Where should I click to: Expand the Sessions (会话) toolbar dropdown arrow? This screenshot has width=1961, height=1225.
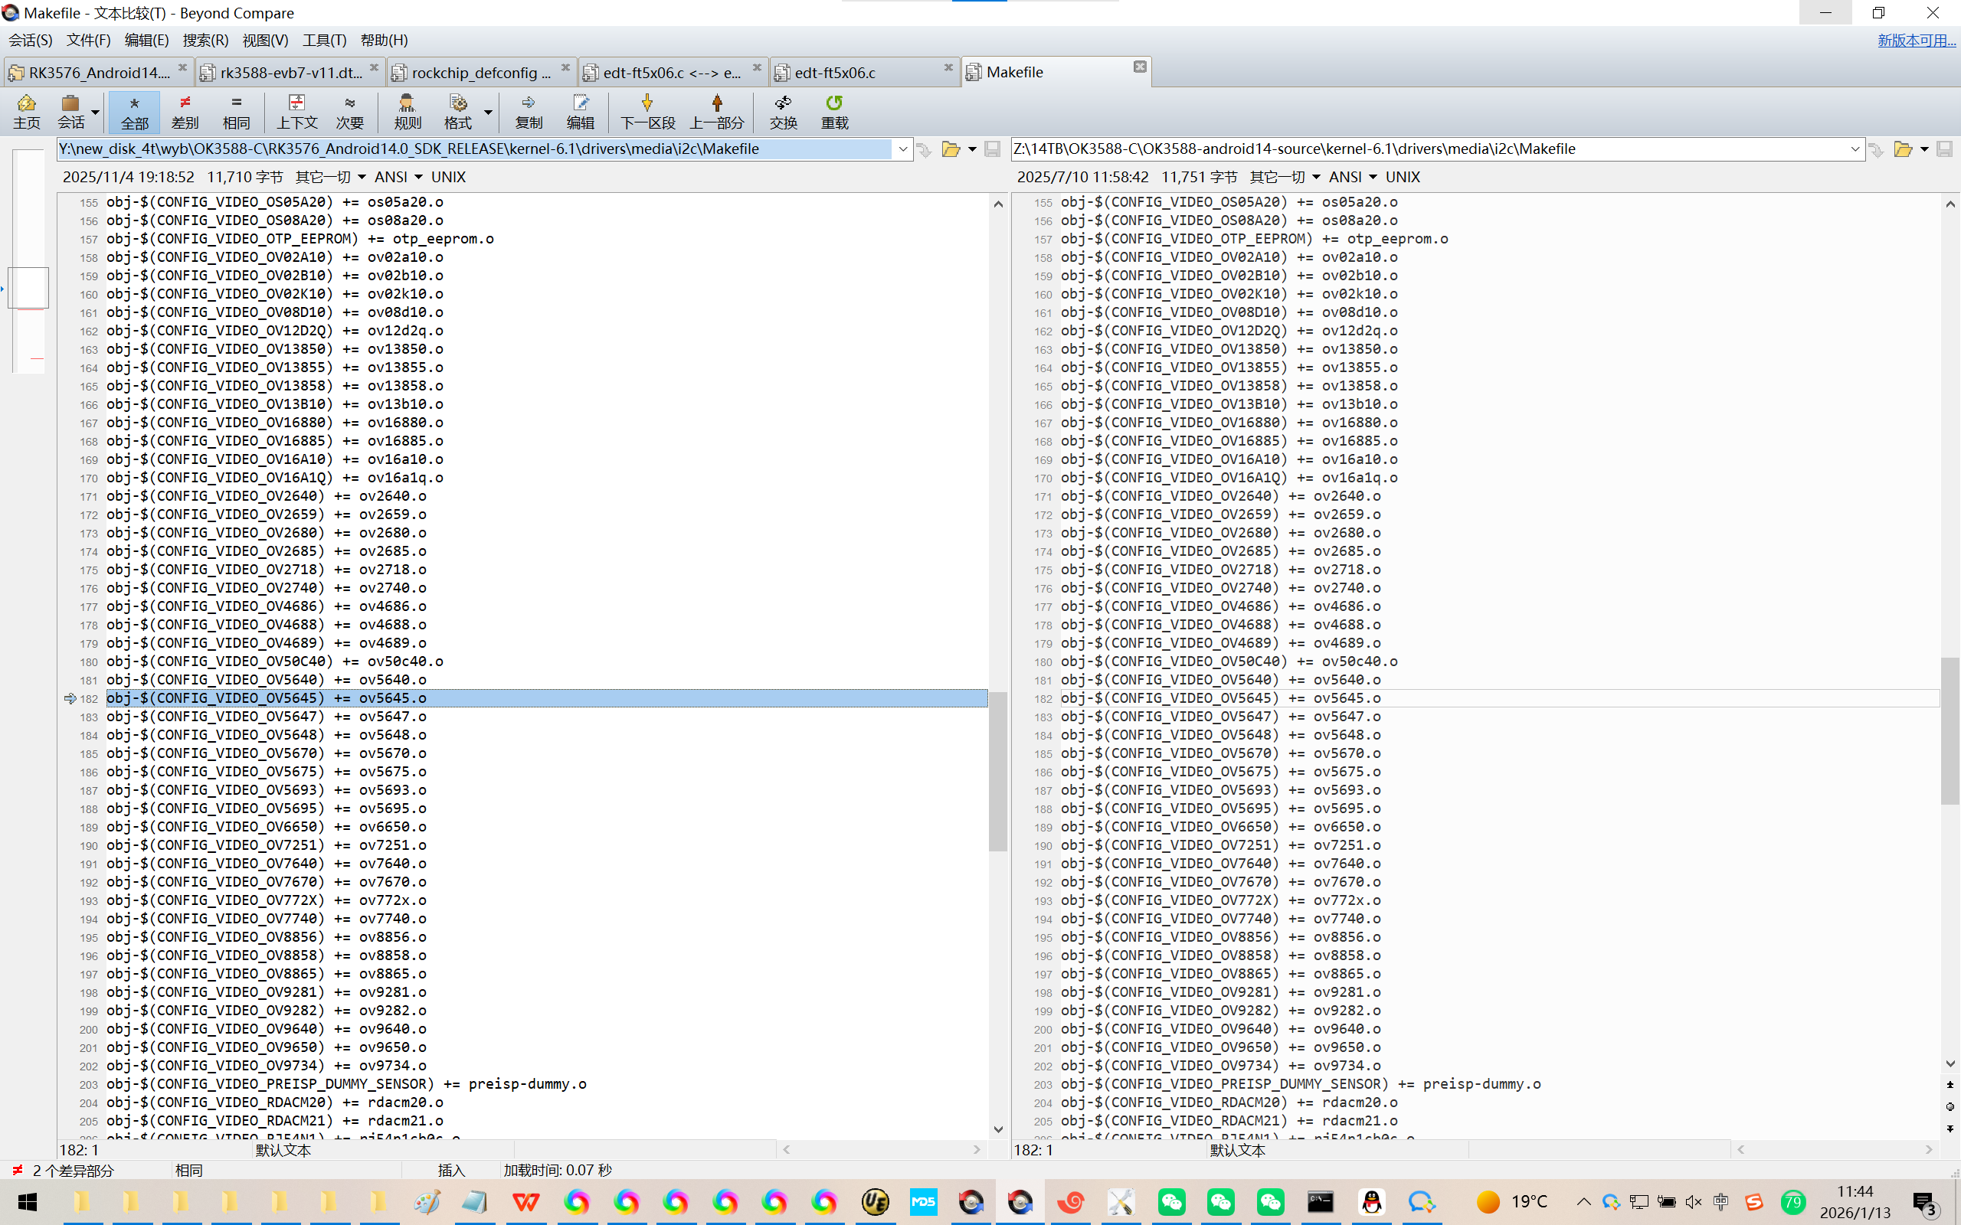[96, 112]
